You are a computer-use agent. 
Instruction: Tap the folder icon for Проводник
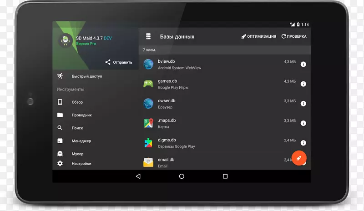tap(60, 115)
